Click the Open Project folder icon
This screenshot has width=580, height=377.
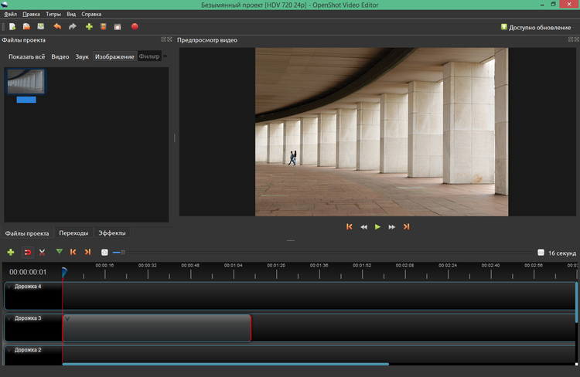coord(26,26)
